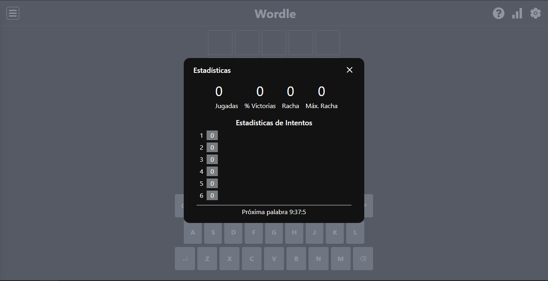The width and height of the screenshot is (548, 281).
Task: Click the attempt 6 bar
Action: click(x=212, y=195)
